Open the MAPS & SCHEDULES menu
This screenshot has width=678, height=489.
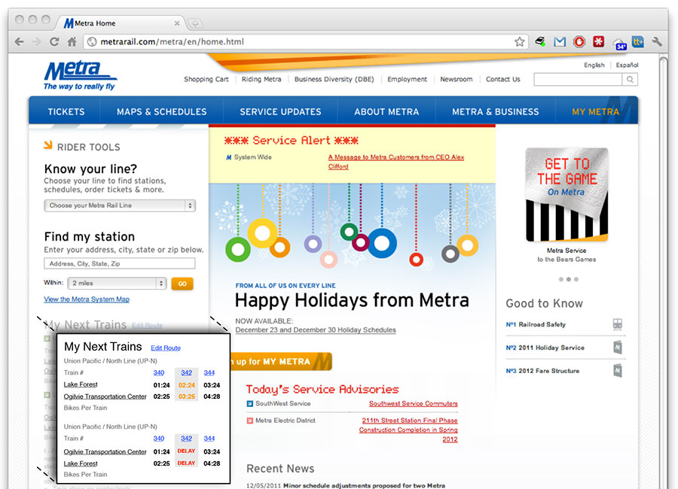161,112
